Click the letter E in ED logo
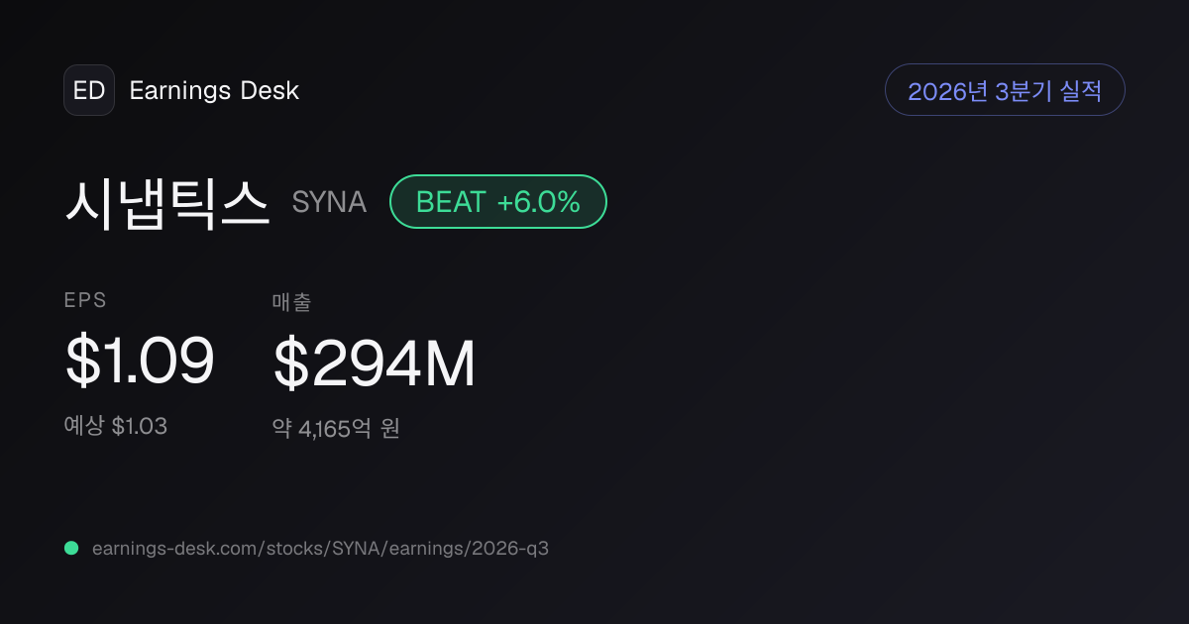This screenshot has height=624, width=1189. click(80, 90)
